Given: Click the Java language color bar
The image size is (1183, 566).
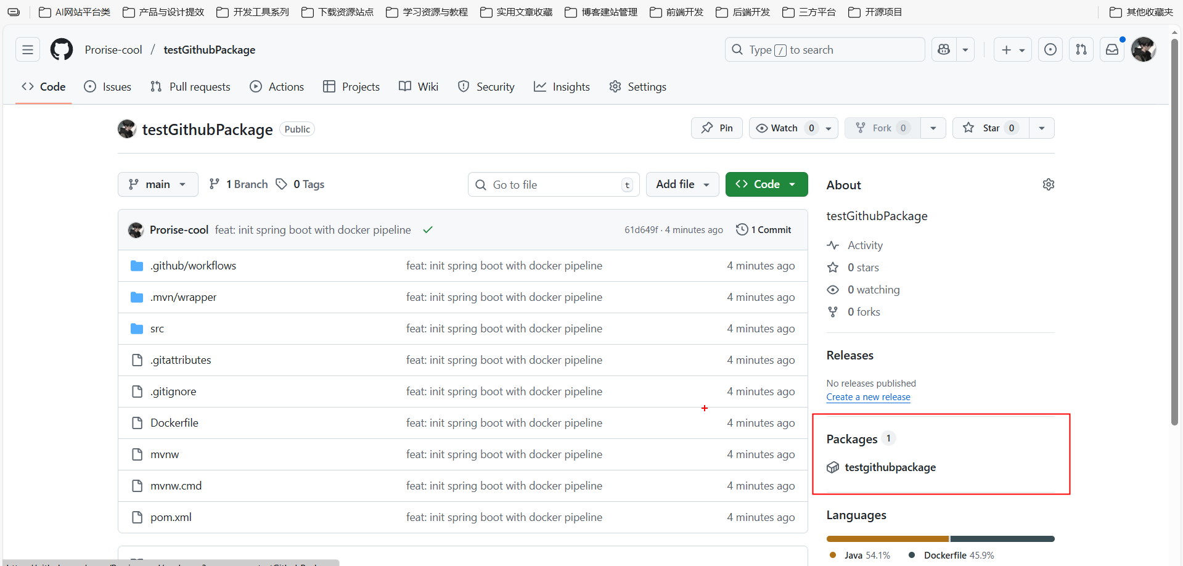Looking at the screenshot, I should [887, 539].
